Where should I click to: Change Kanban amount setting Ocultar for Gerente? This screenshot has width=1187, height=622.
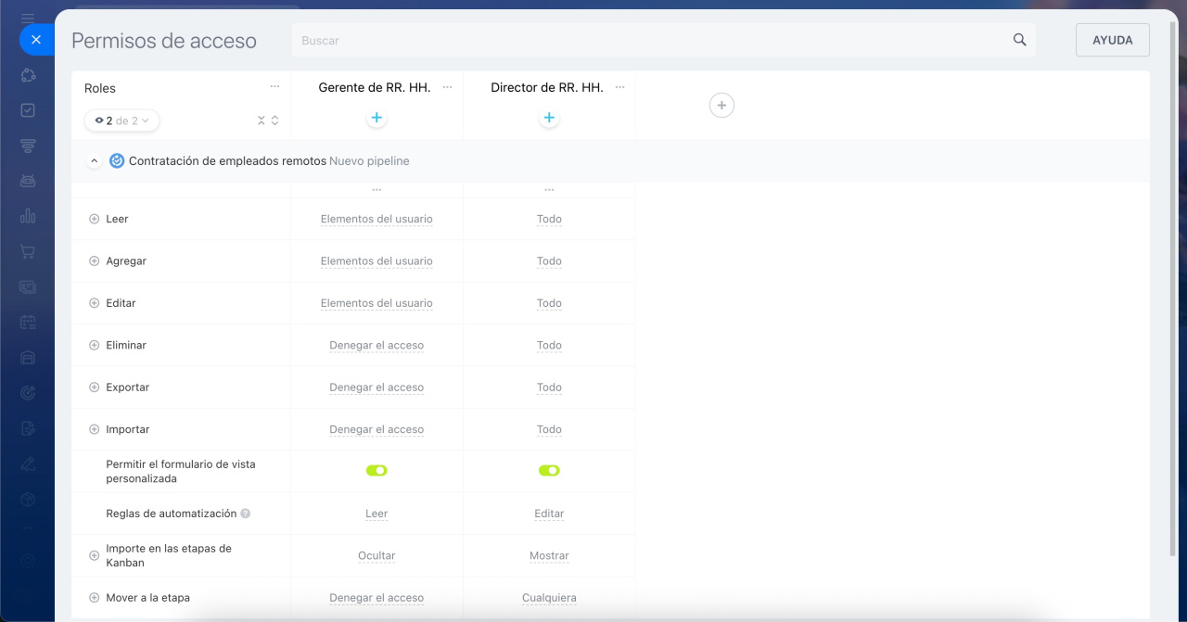[377, 556]
